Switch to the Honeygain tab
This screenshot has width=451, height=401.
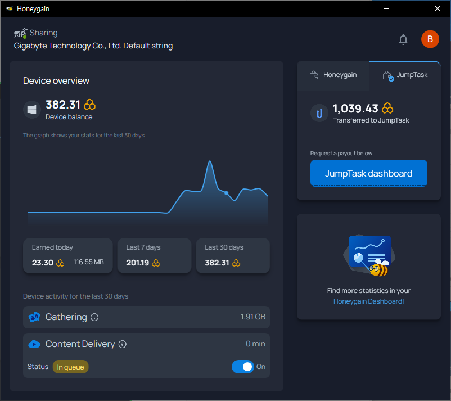pyautogui.click(x=333, y=76)
